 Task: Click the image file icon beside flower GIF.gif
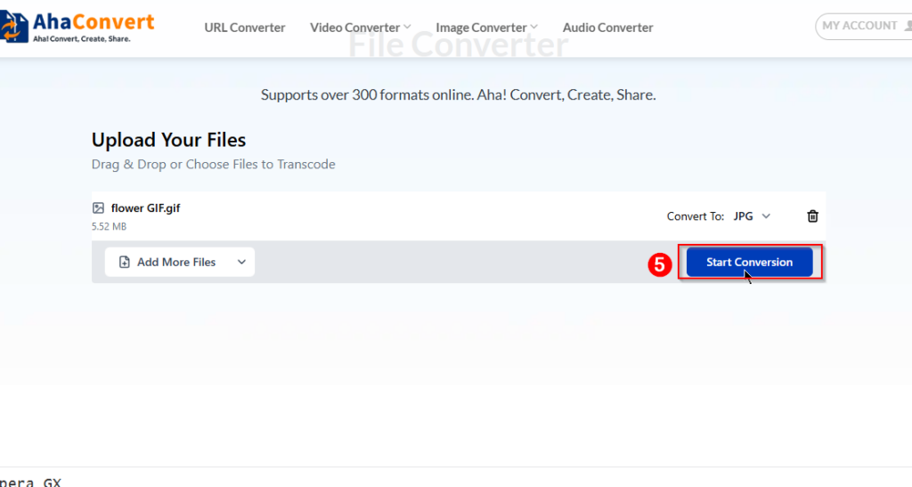[98, 208]
